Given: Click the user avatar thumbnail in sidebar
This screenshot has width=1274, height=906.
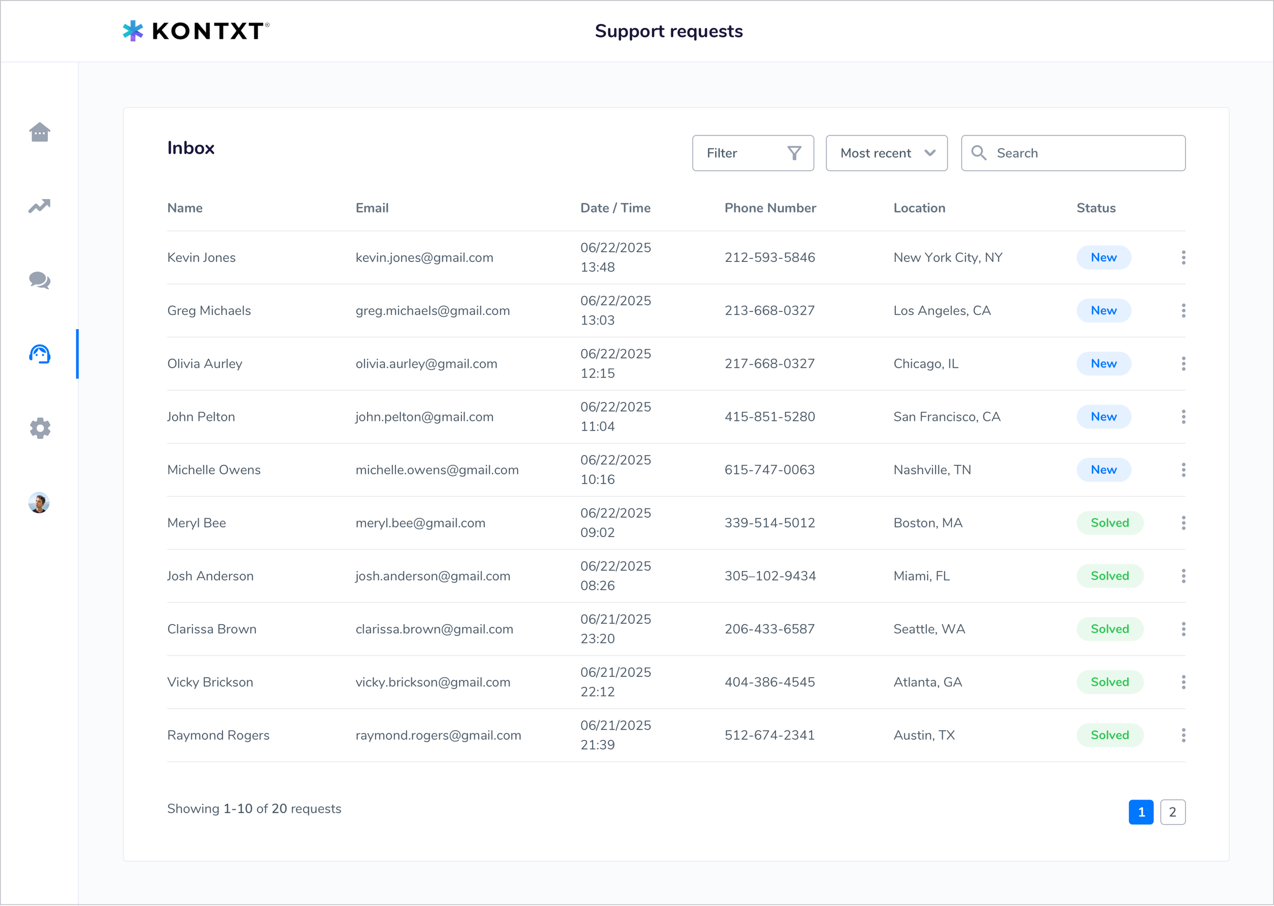Looking at the screenshot, I should (39, 502).
